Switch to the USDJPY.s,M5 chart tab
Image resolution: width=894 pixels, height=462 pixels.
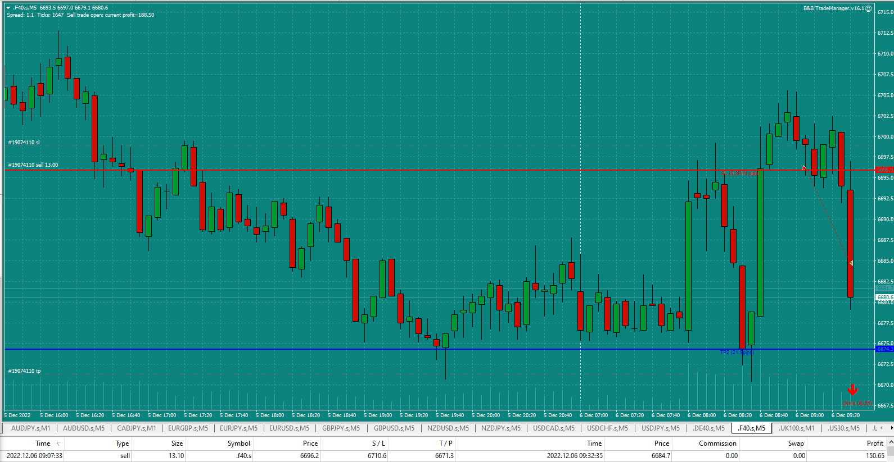tap(661, 428)
